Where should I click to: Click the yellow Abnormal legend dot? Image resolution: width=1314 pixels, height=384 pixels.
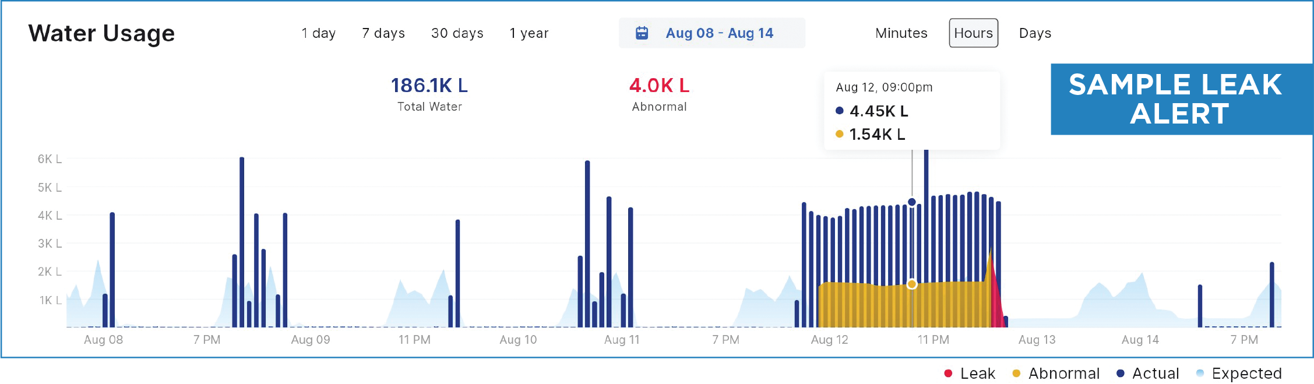click(1016, 374)
